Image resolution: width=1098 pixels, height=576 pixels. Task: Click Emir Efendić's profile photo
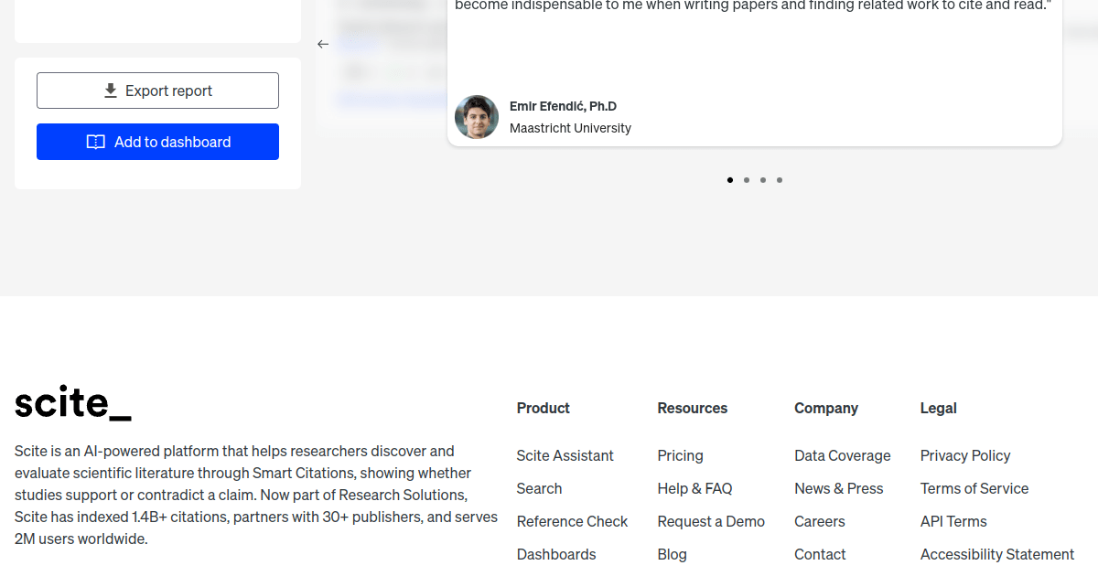(x=477, y=117)
